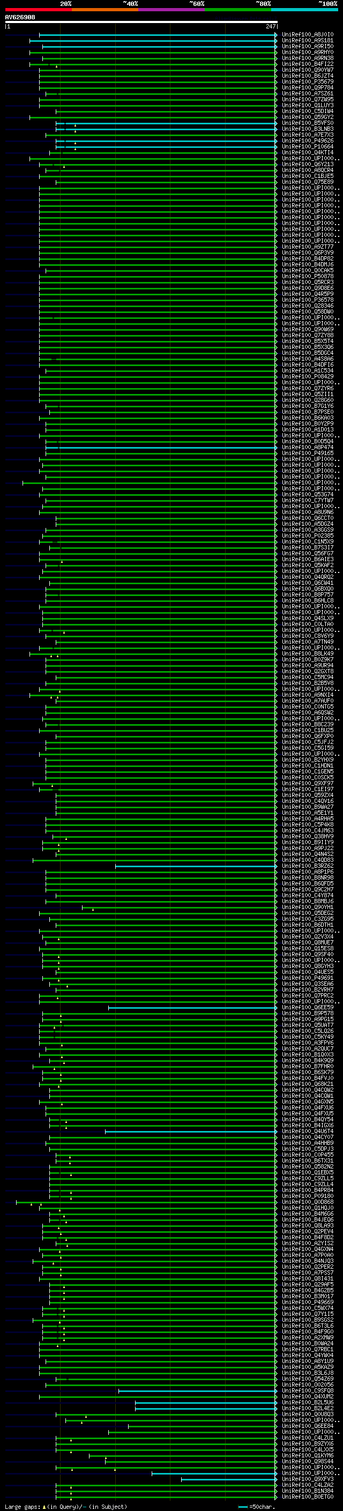
Task: Select hit label UniRef100_A7SZ61
Action: point(308,93)
